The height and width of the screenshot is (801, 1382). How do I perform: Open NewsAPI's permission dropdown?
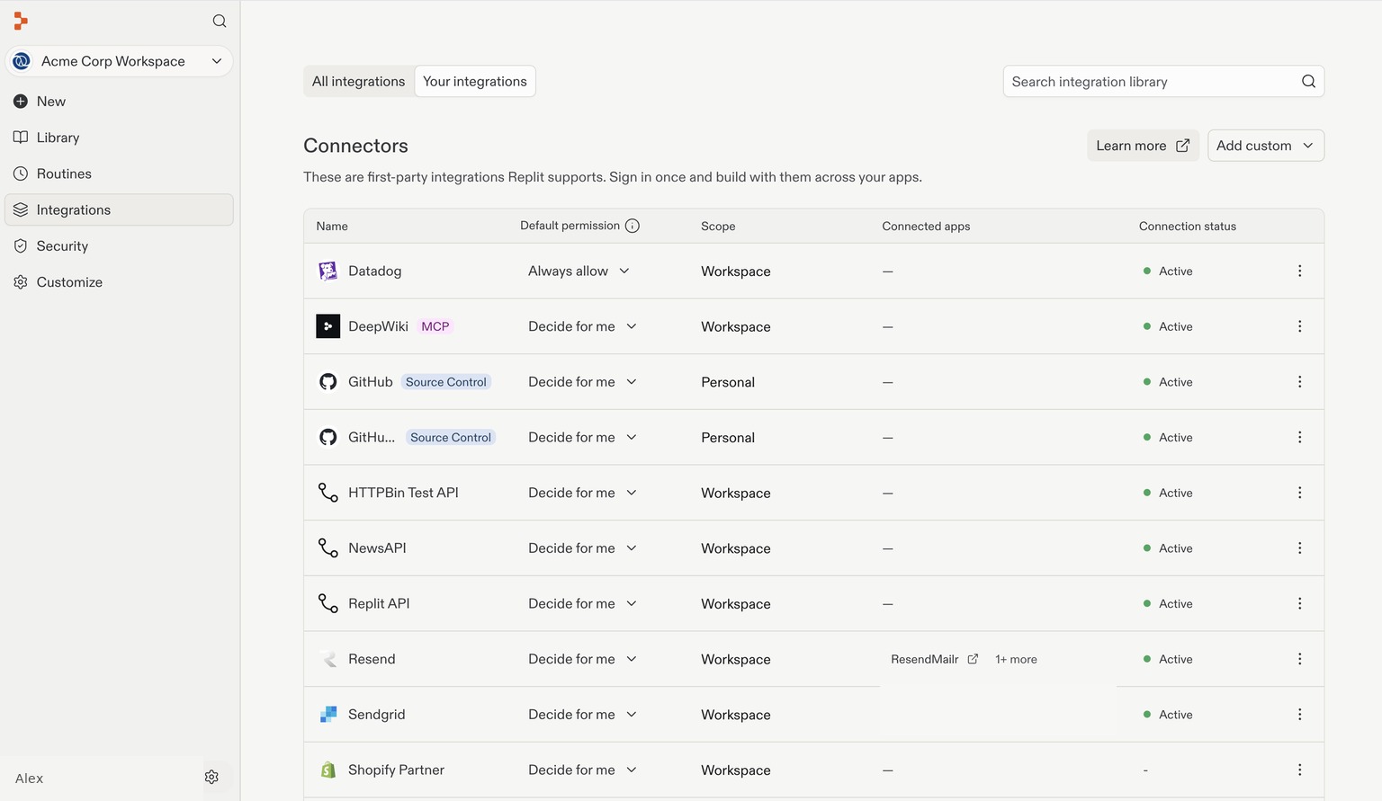[x=582, y=548]
